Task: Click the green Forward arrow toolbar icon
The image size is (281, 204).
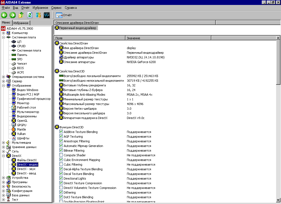Action: [13, 15]
